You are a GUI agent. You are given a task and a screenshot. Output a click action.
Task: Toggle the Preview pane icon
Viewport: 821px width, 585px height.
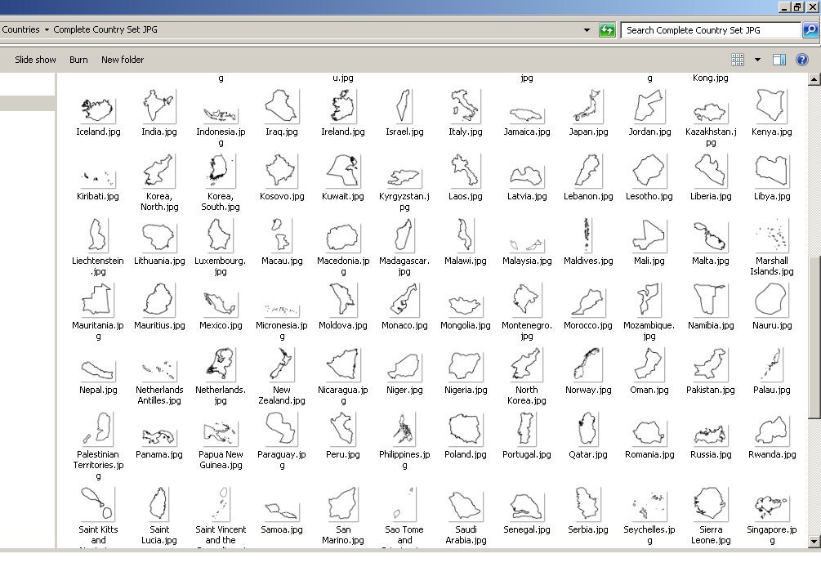[x=779, y=59]
